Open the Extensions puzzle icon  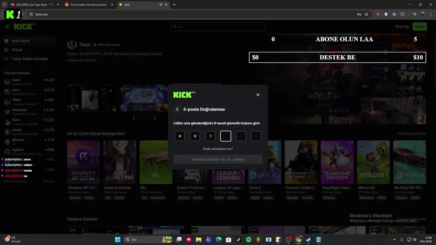coord(402,14)
